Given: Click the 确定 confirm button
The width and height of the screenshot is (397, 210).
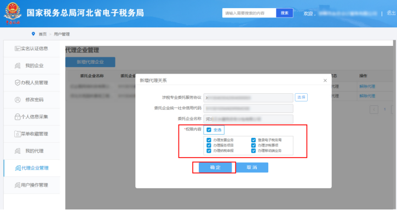Looking at the screenshot, I should (x=215, y=167).
